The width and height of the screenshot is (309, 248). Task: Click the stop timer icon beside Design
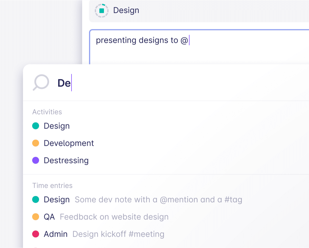tap(101, 11)
